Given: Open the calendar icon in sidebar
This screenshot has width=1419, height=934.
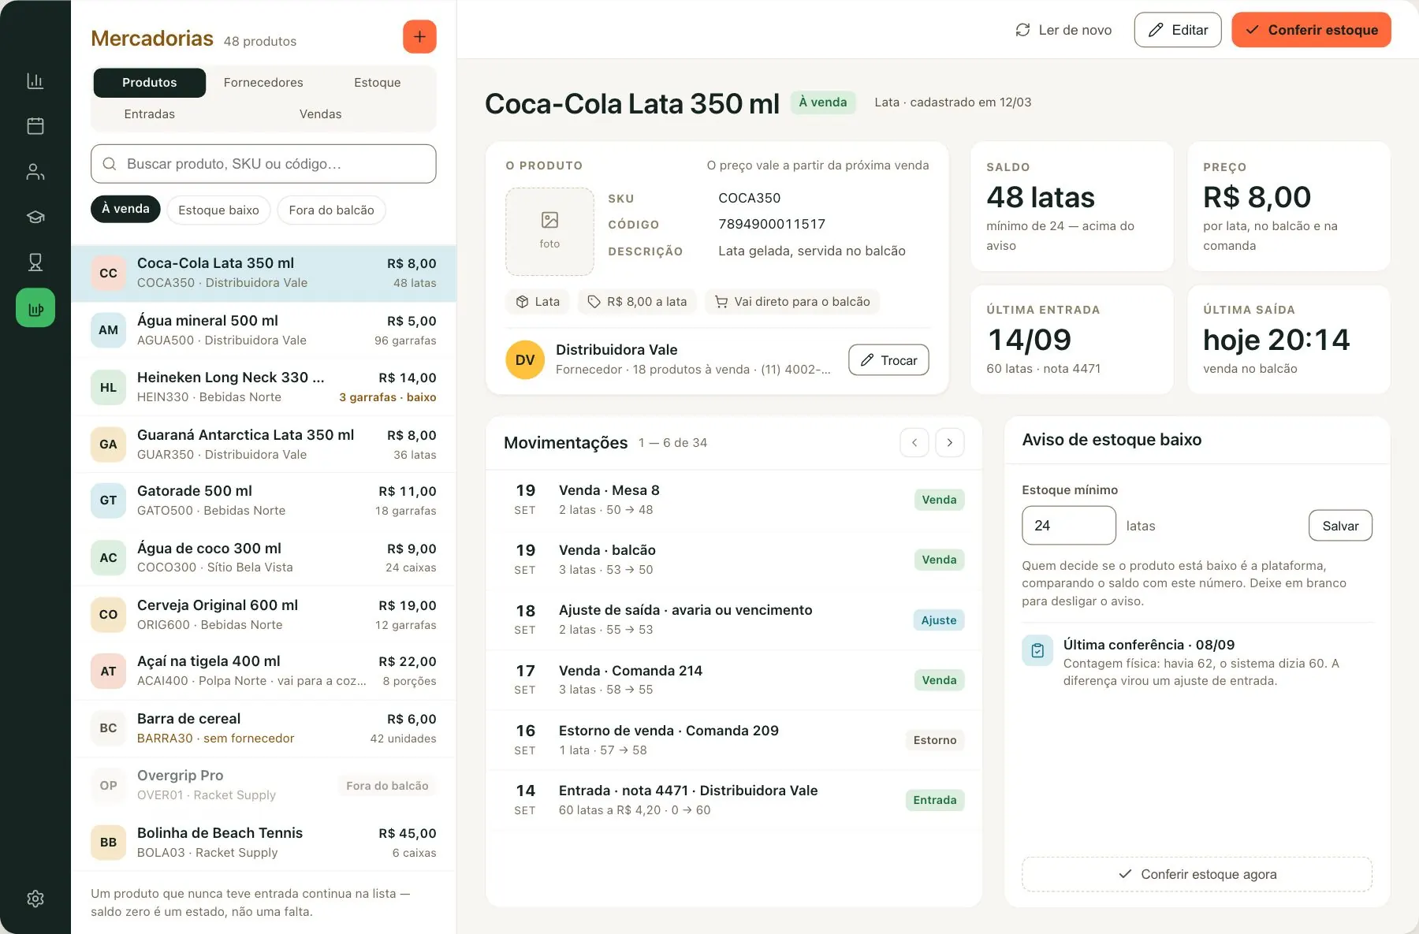Looking at the screenshot, I should pyautogui.click(x=35, y=126).
